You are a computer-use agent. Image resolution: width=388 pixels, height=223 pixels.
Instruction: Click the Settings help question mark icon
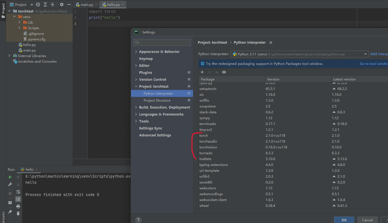(138, 220)
